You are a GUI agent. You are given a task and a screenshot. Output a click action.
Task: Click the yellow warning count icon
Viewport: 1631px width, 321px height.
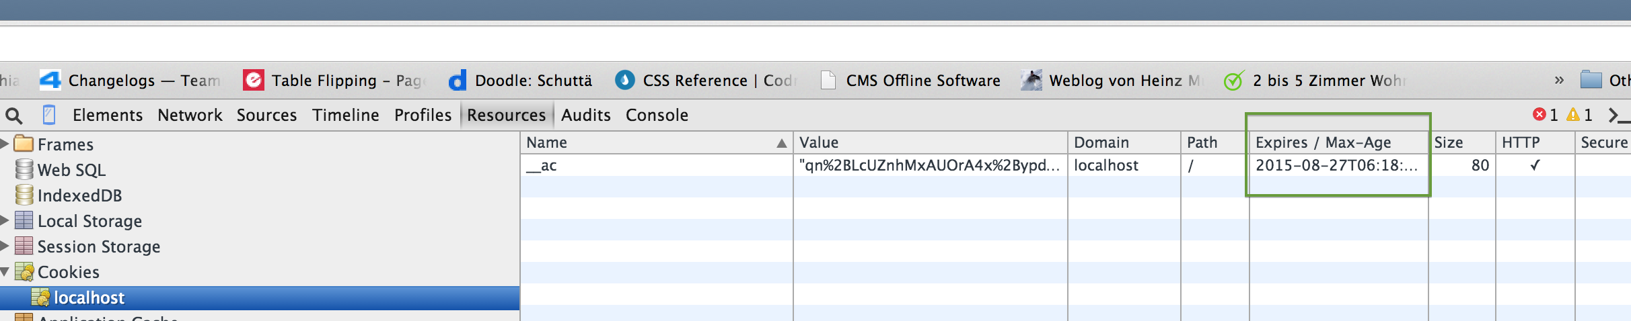pos(1573,115)
